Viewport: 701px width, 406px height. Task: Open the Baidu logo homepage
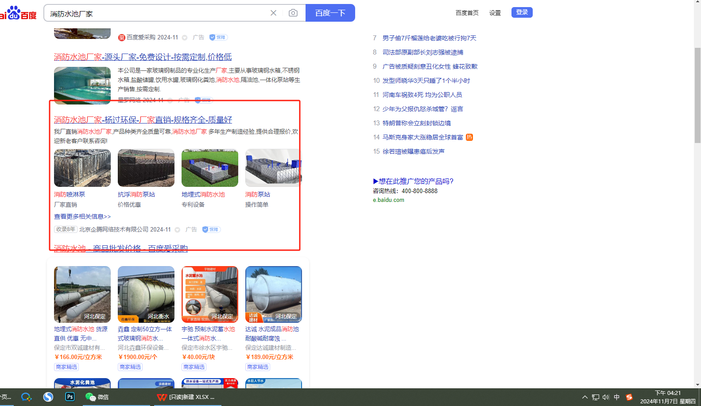coord(18,13)
